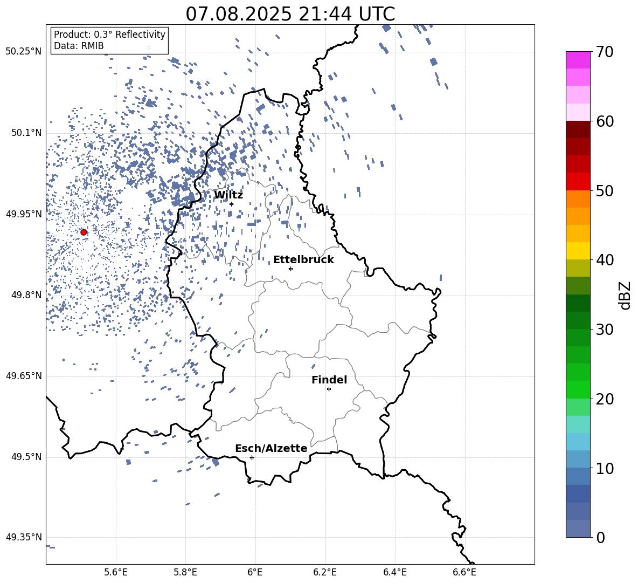
Task: Click the red radar location dot
Action: tap(84, 232)
